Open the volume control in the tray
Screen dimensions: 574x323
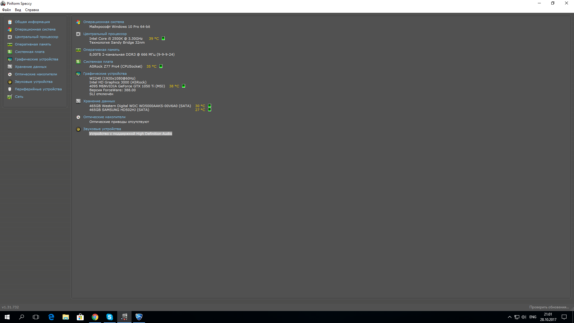click(524, 317)
